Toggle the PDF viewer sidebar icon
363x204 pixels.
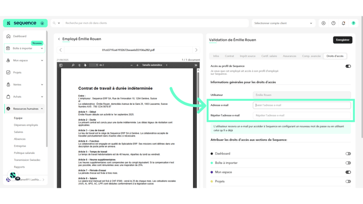61,65
